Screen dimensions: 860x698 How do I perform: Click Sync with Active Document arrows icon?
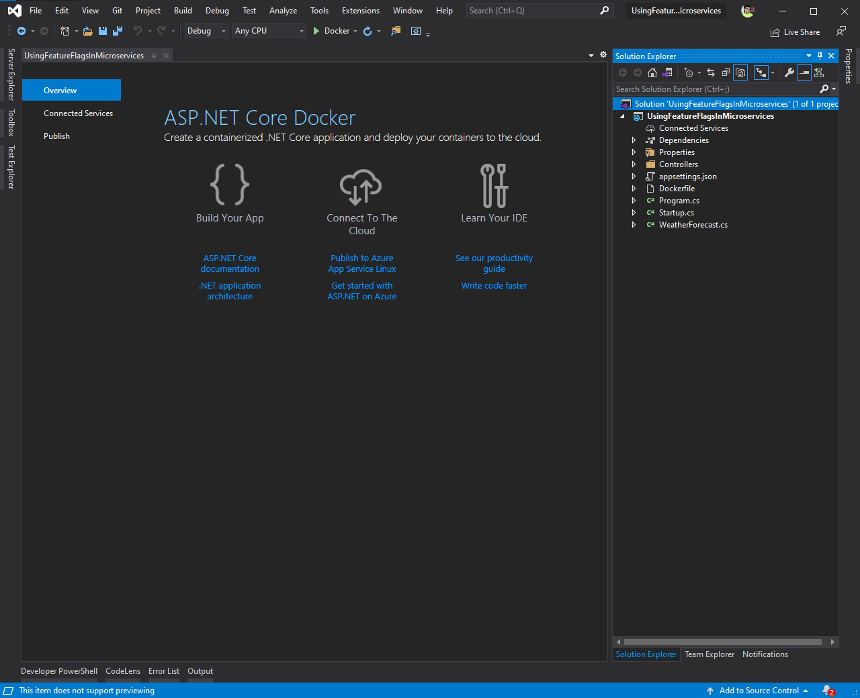click(x=711, y=72)
